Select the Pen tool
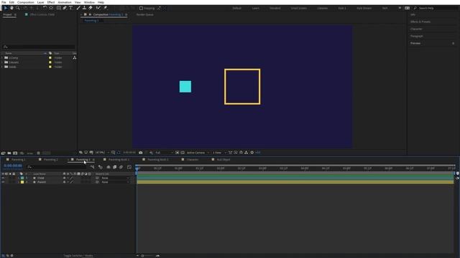The height and width of the screenshot is (258, 460). [65, 8]
